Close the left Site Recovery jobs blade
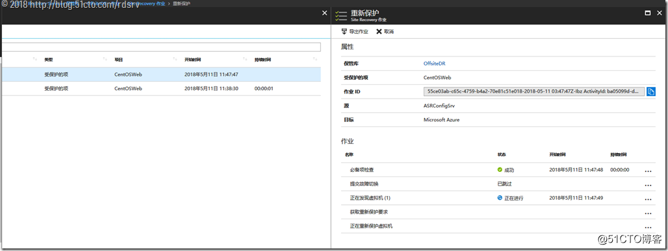 (324, 13)
